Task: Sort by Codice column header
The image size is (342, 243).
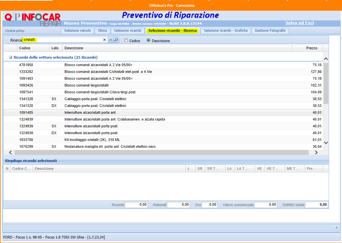Action: 33,48
